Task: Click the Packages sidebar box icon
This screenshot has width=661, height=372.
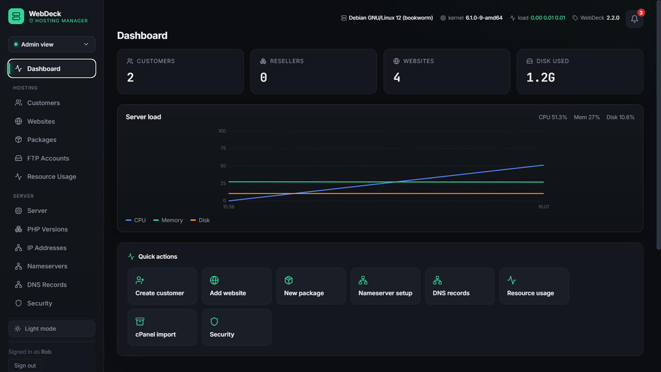Action: pos(19,139)
